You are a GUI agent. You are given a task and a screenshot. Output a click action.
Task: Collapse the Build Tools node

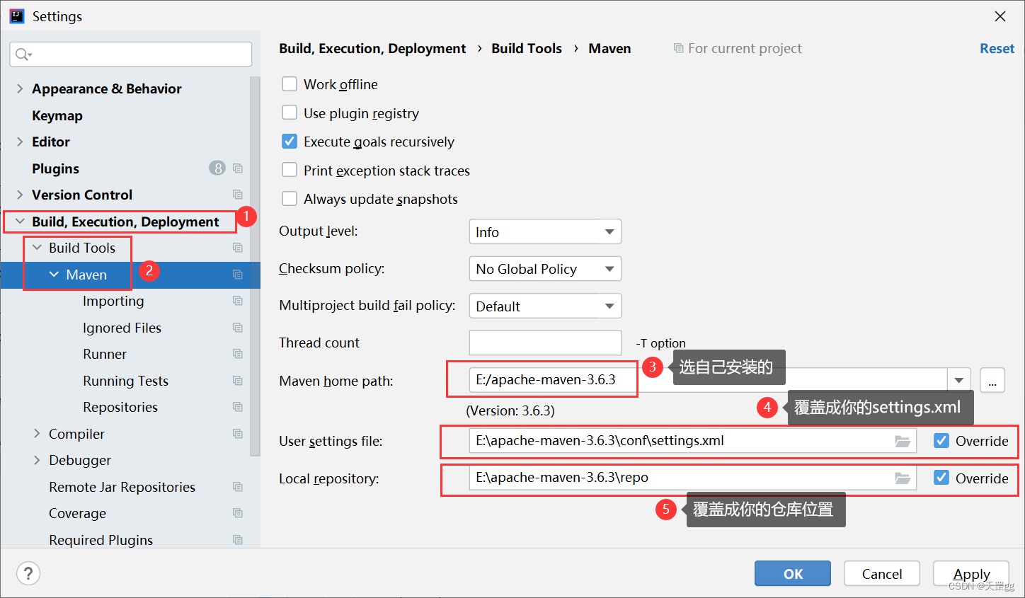tap(37, 248)
